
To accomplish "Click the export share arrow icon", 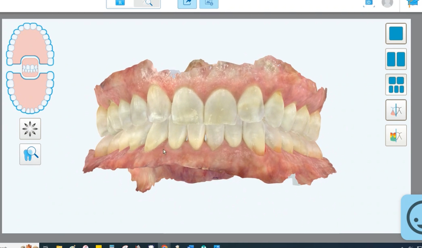I will [x=187, y=3].
